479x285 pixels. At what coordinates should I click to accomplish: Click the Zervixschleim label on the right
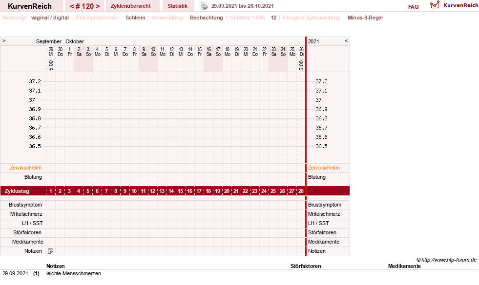tap(324, 168)
